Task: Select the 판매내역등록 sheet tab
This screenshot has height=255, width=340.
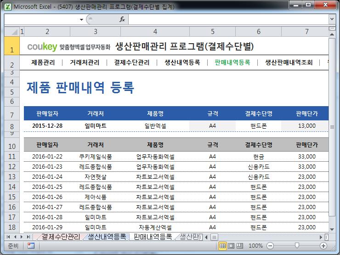Action: pos(153,237)
